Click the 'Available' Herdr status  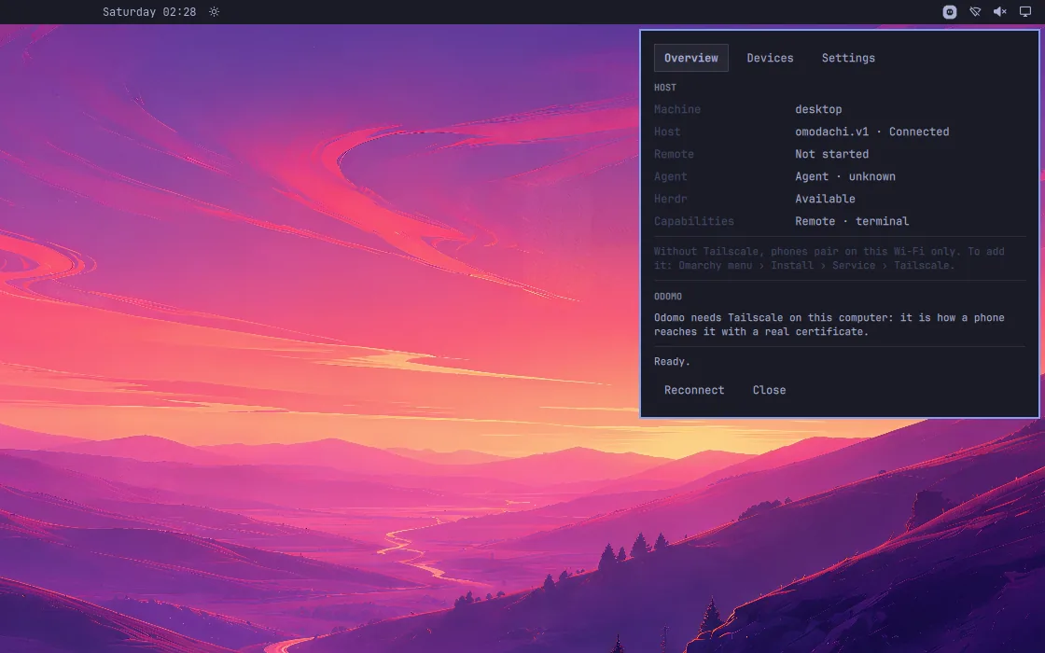825,199
